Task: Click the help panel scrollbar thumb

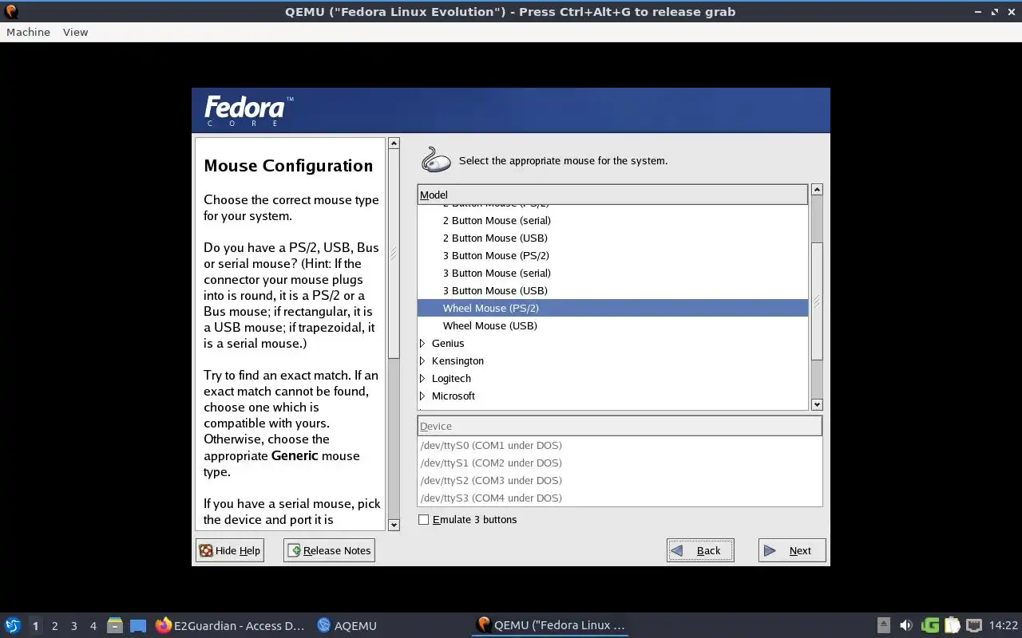Action: (394, 254)
